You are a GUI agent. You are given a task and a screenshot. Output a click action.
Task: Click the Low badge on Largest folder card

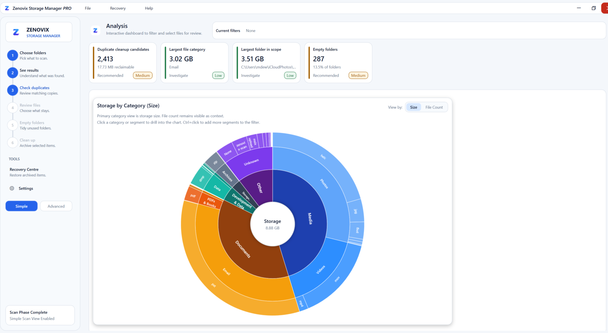click(290, 75)
